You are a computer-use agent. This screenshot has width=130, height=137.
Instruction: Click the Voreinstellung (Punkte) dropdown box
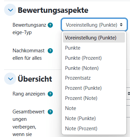click(94, 25)
